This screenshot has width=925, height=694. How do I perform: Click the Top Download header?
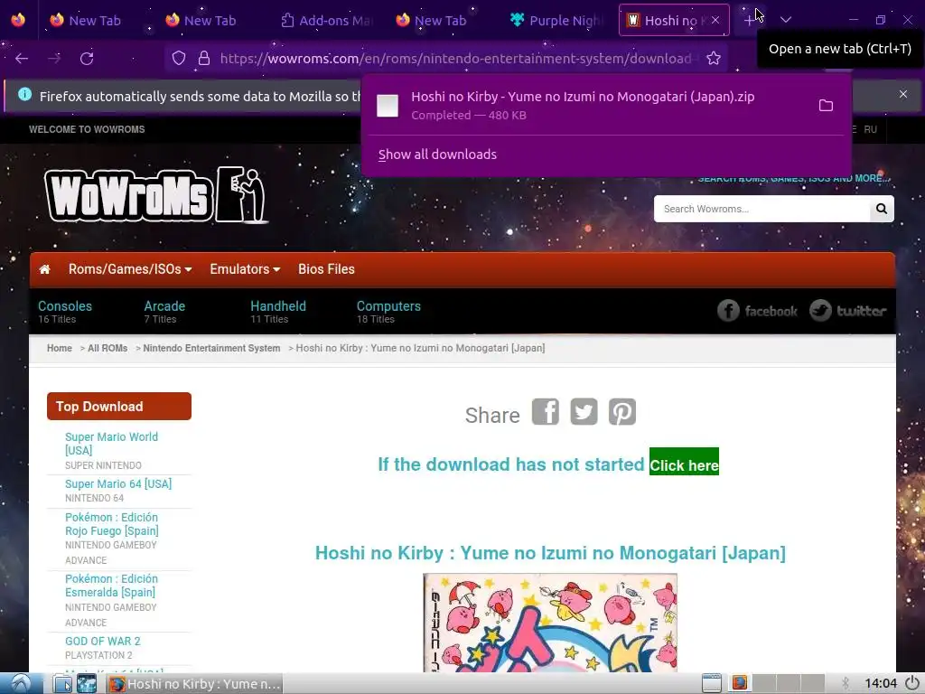click(119, 407)
